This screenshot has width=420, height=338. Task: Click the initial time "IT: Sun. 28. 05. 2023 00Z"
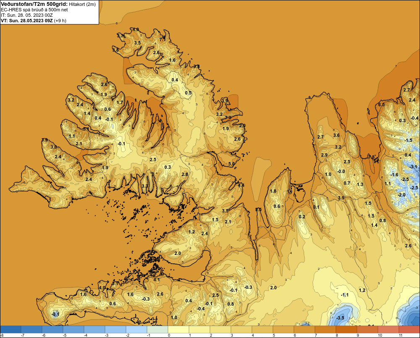27,15
